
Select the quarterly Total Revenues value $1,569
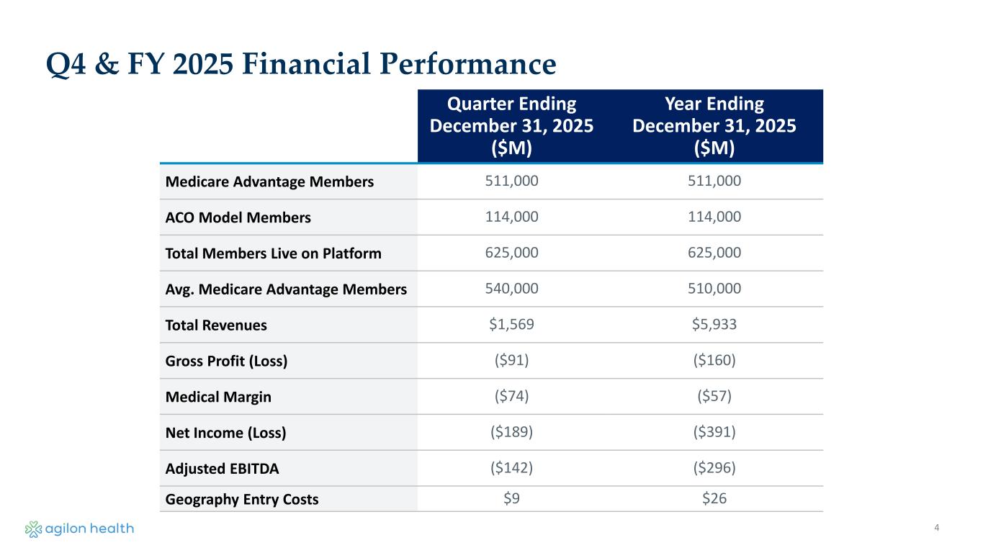511,325
